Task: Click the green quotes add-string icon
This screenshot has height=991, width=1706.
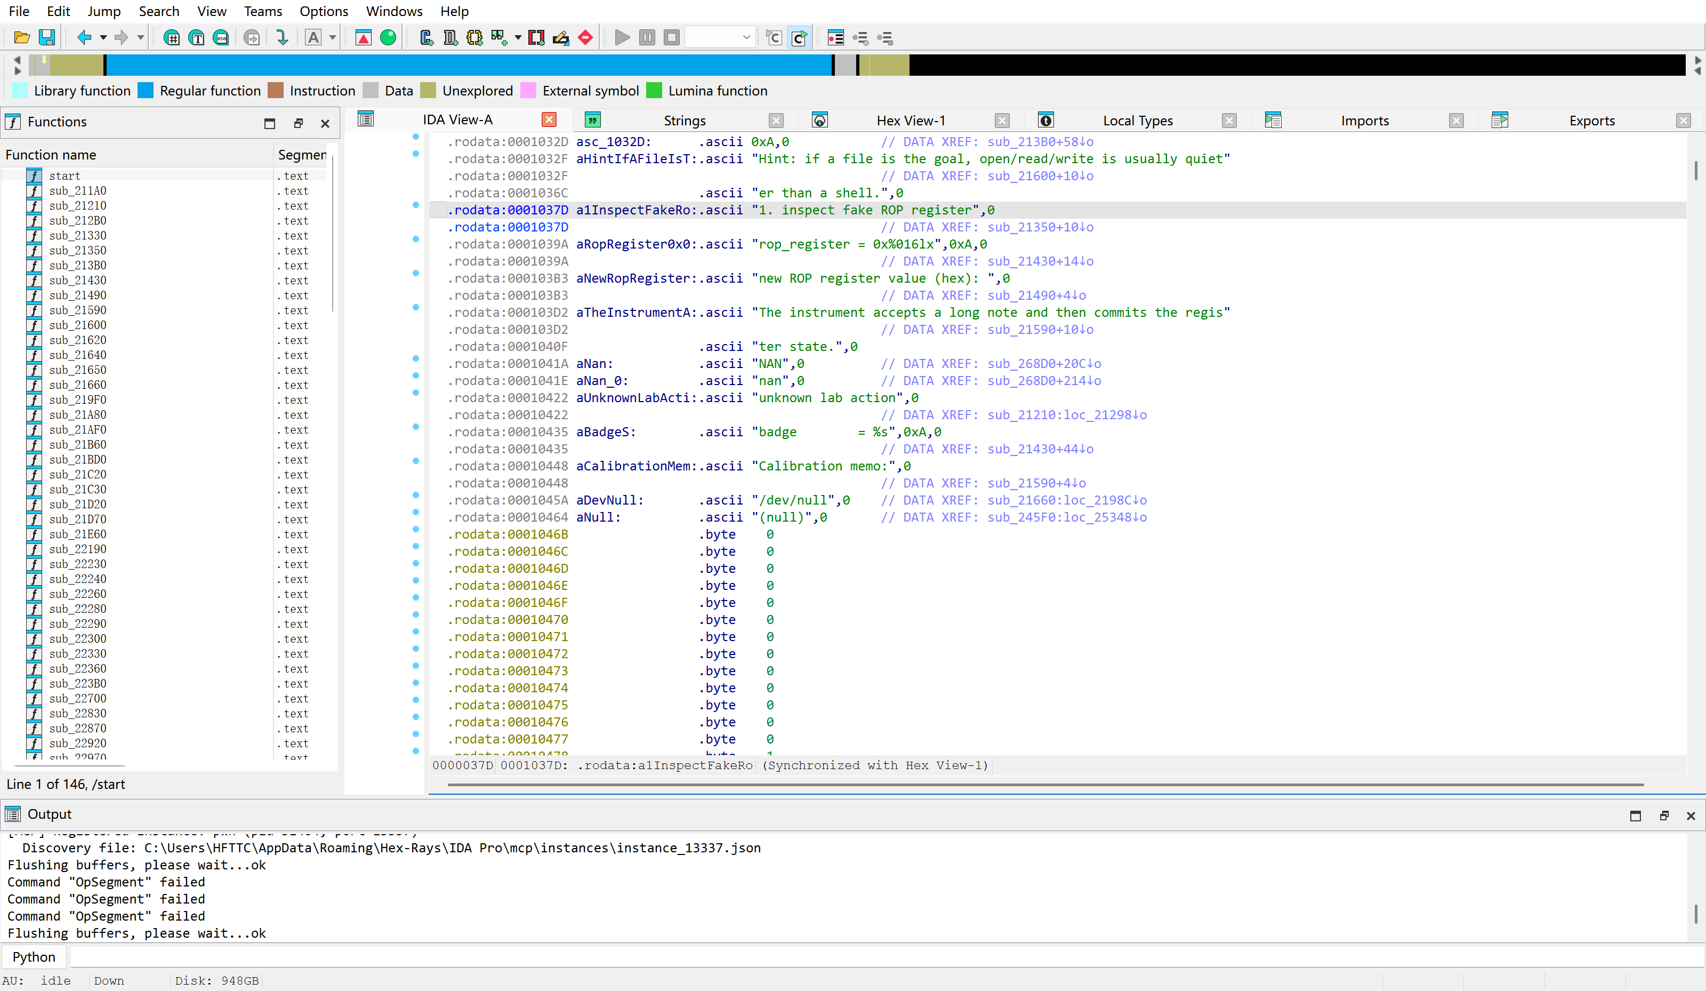Action: click(x=500, y=38)
